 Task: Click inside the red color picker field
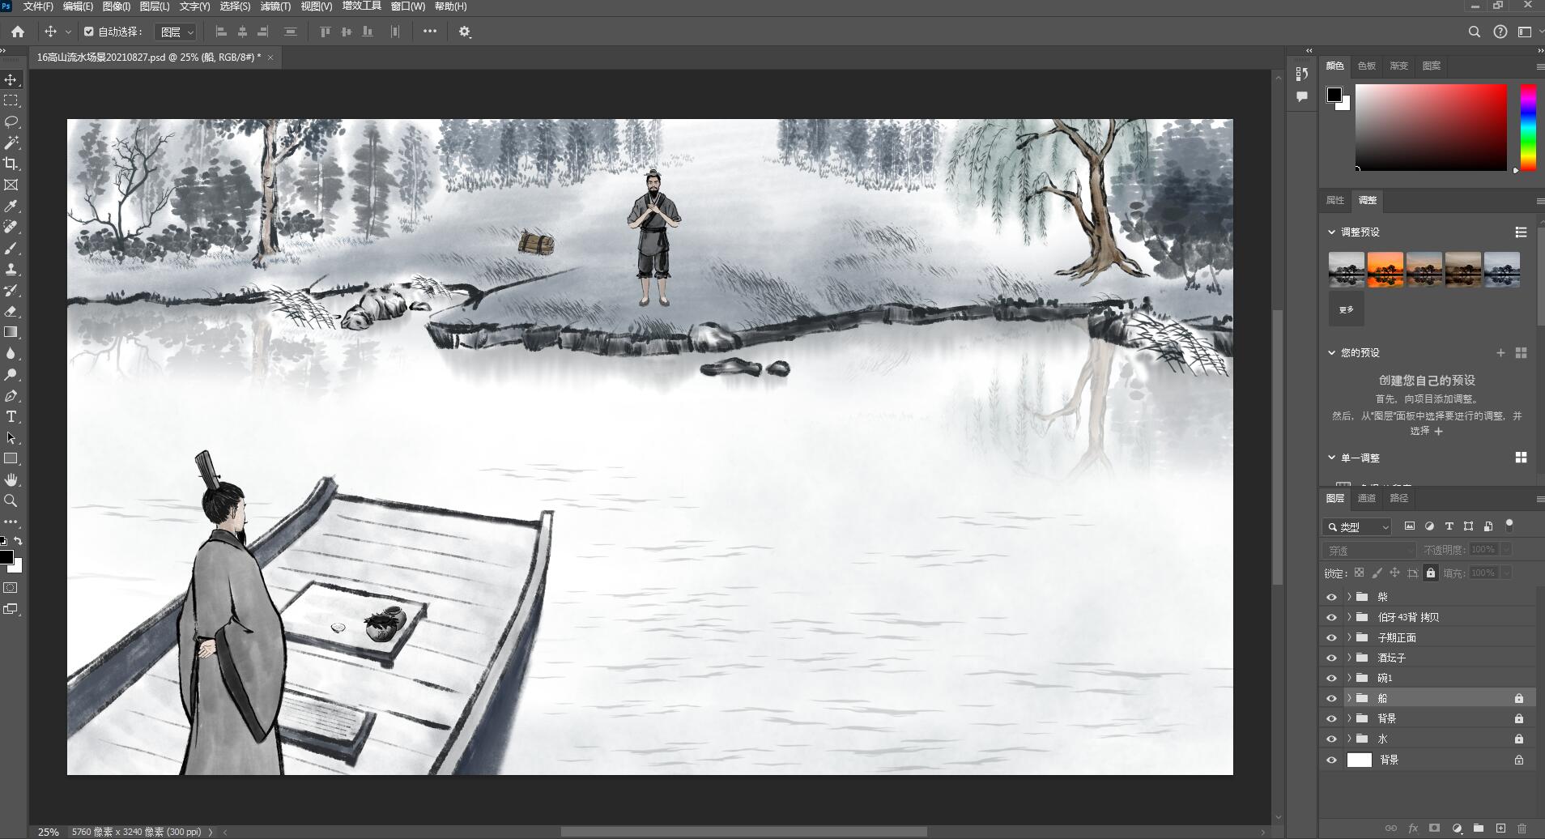coord(1431,127)
